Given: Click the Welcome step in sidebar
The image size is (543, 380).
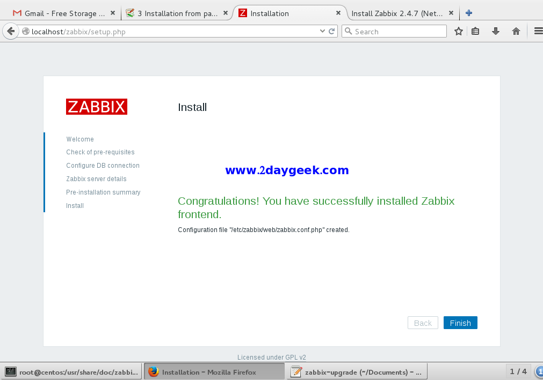Looking at the screenshot, I should click(x=80, y=139).
